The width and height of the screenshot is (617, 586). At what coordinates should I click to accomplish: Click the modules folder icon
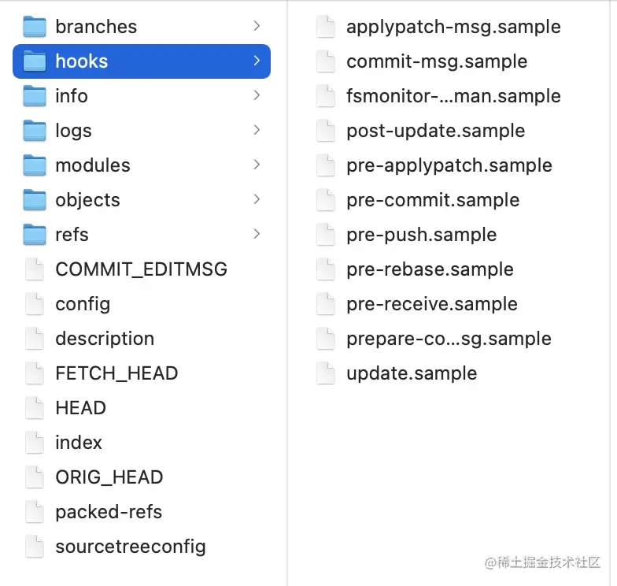pyautogui.click(x=35, y=165)
